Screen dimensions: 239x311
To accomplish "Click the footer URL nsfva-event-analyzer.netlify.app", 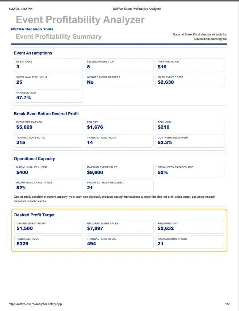I will (x=35, y=304).
